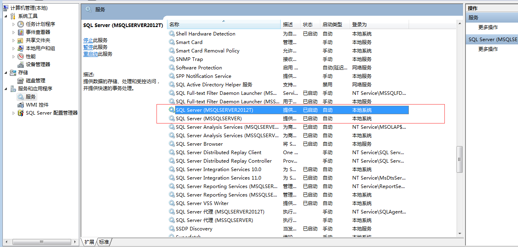Viewport: 518px width, 247px height.
Task: Click the 共享文件夹 icon
Action: [x=21, y=40]
